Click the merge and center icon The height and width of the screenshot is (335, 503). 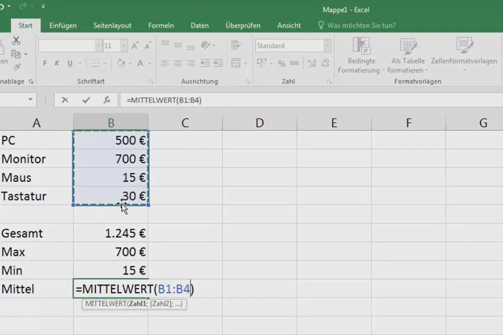coord(236,63)
